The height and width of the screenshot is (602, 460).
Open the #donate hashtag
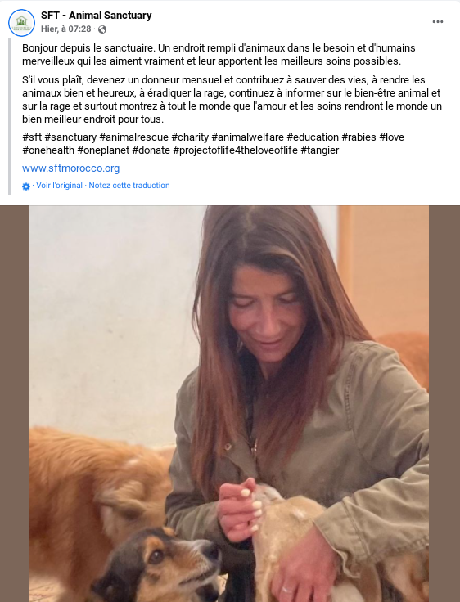151,150
